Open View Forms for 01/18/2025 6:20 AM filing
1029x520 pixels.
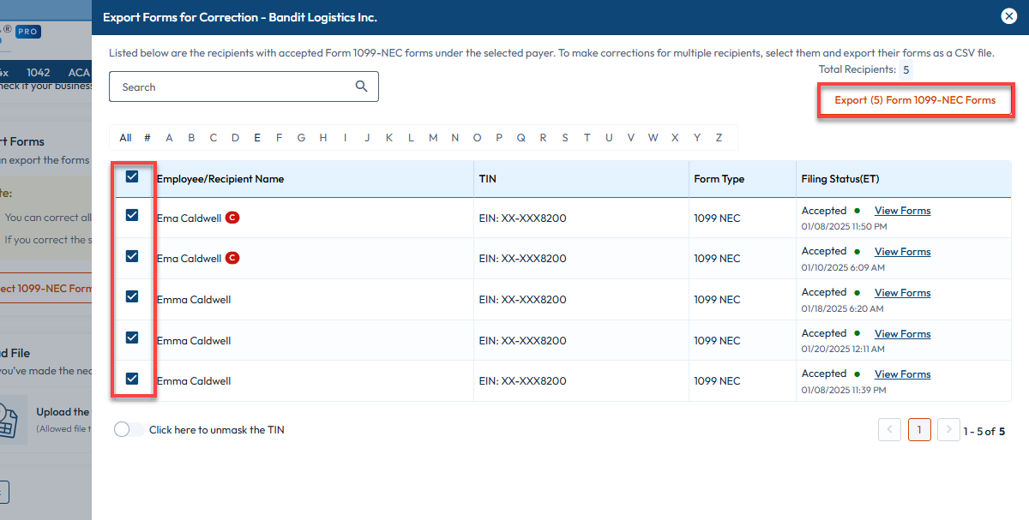pos(902,293)
